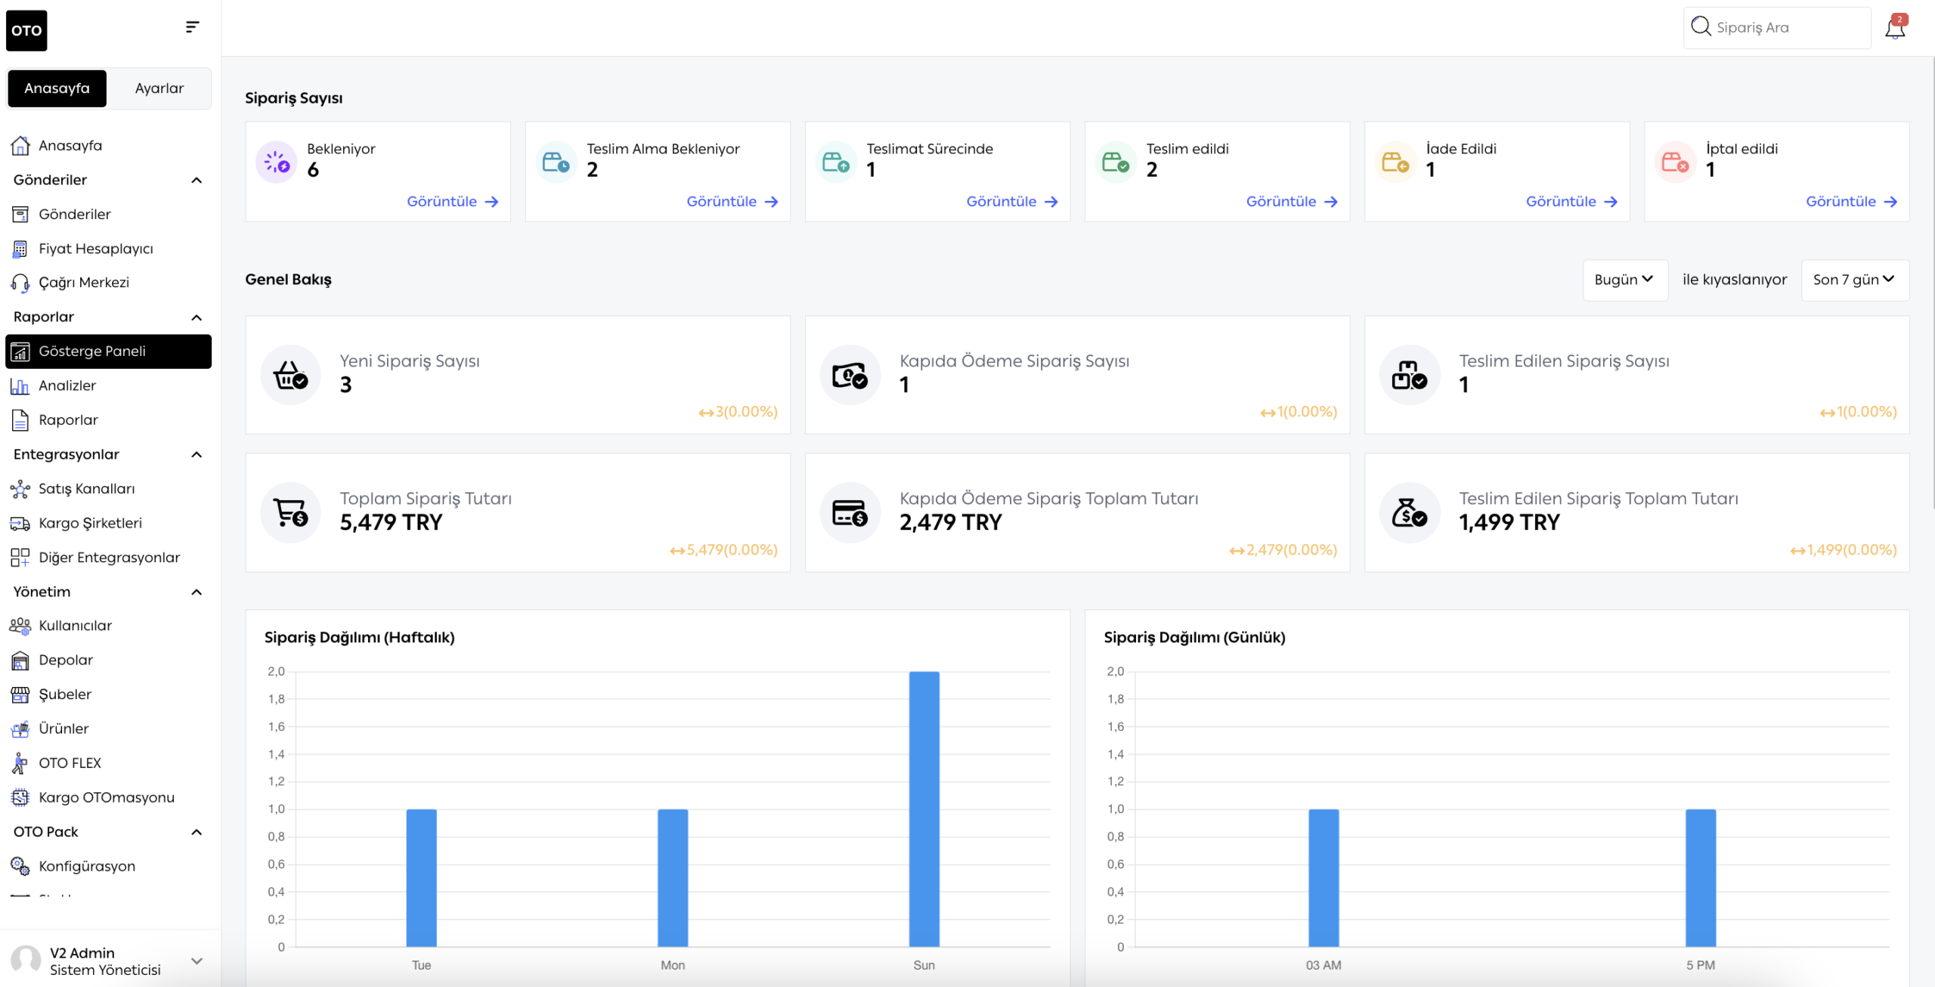Image resolution: width=1935 pixels, height=987 pixels.
Task: Collapse the Yönetim section
Action: pyautogui.click(x=197, y=593)
